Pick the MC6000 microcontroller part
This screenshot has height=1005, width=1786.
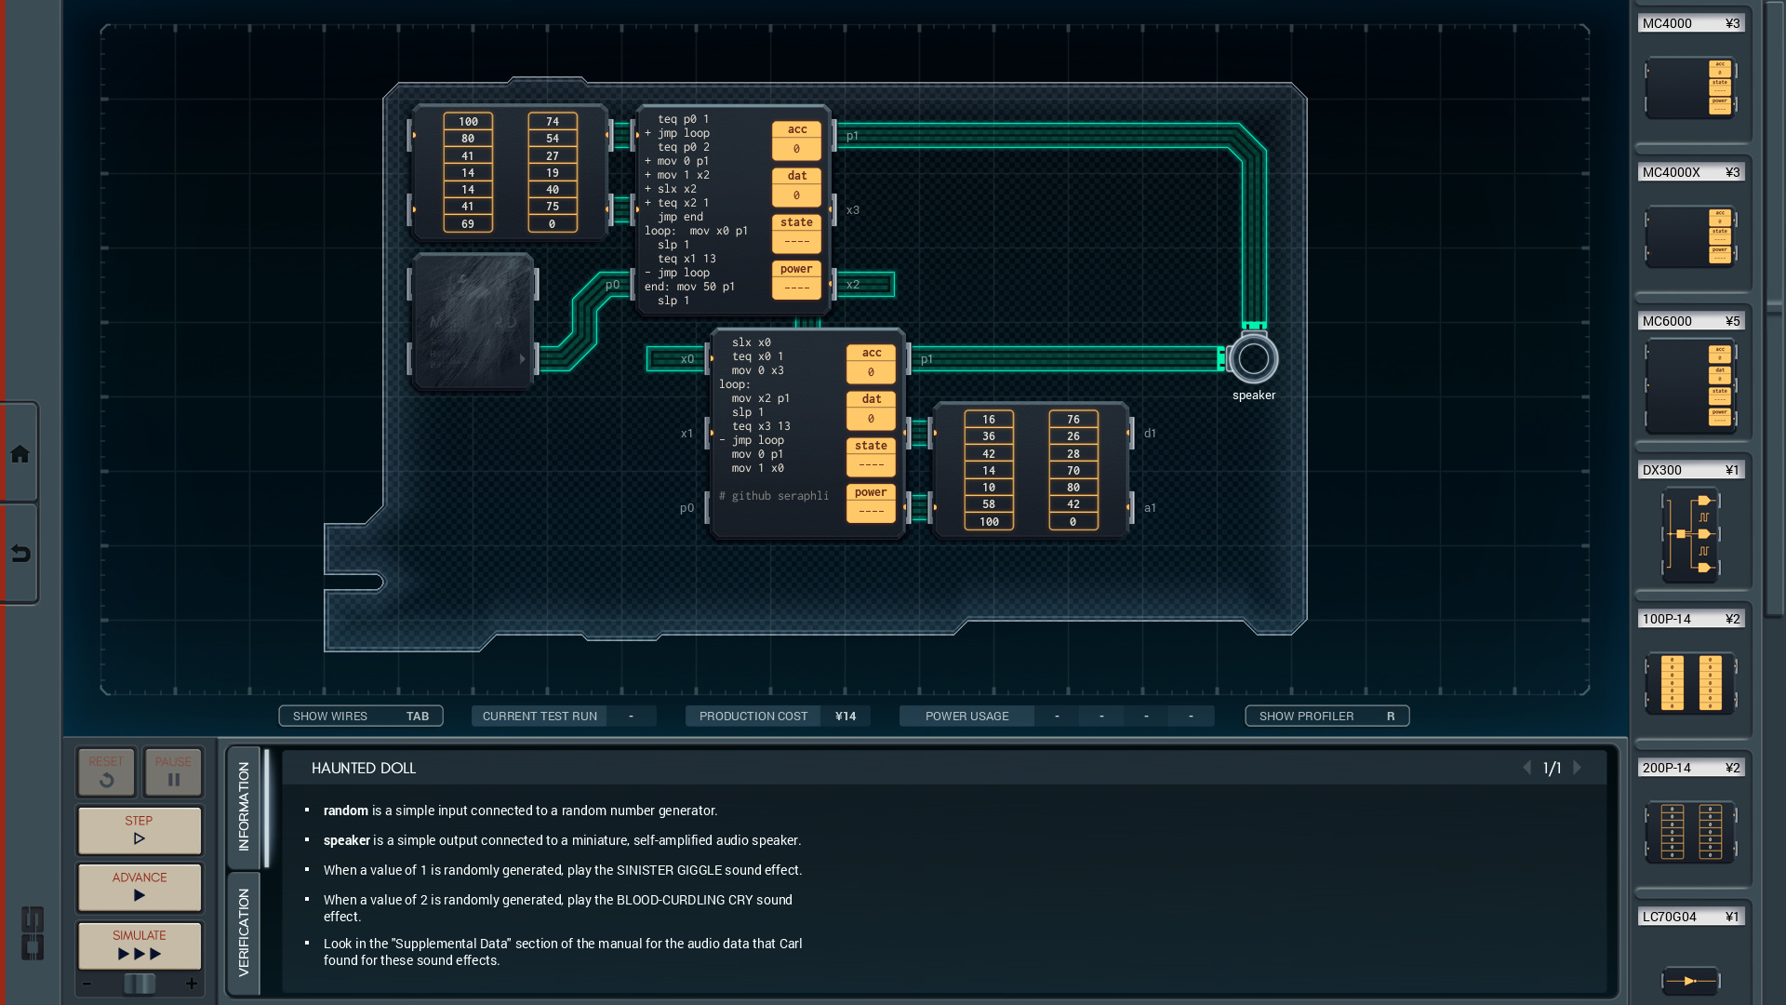[x=1690, y=386]
